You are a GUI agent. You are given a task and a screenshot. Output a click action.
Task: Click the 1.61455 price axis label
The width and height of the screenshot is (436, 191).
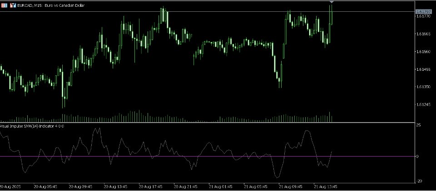(x=423, y=69)
